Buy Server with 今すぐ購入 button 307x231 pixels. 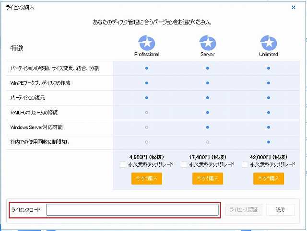tap(208, 178)
